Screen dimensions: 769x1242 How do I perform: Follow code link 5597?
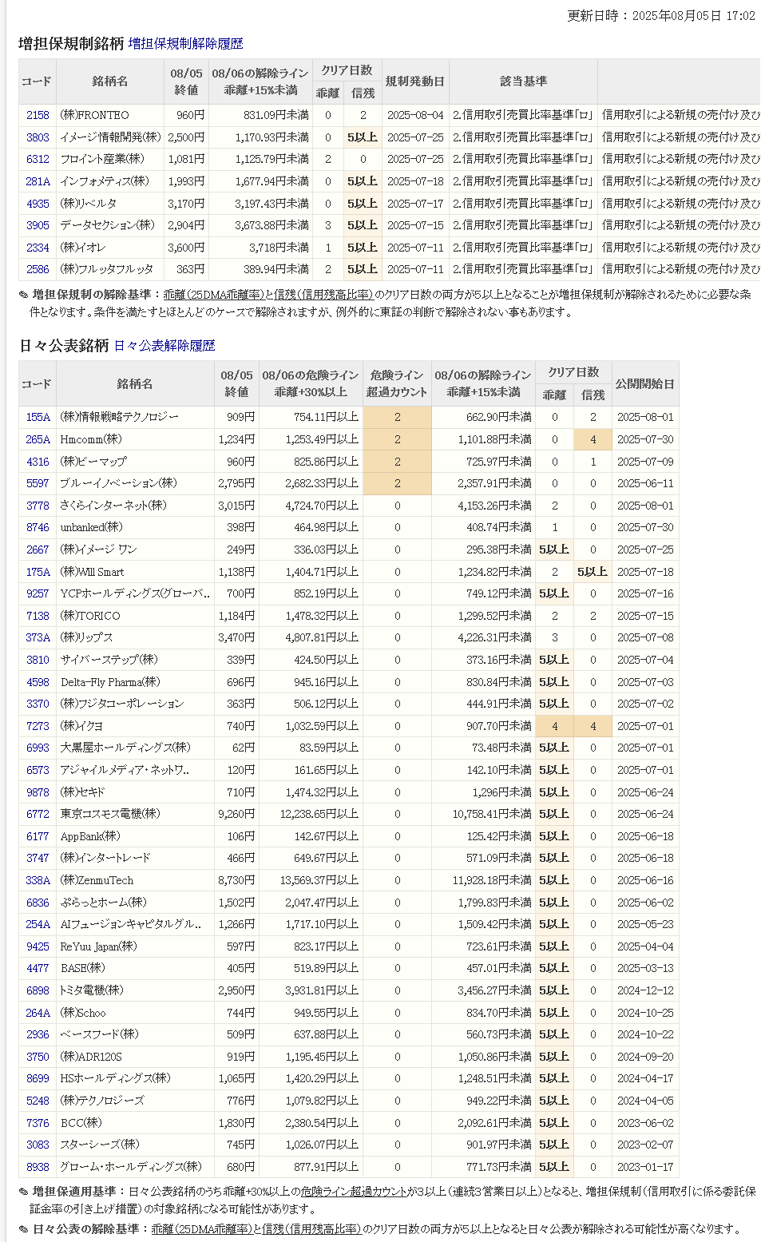38,483
